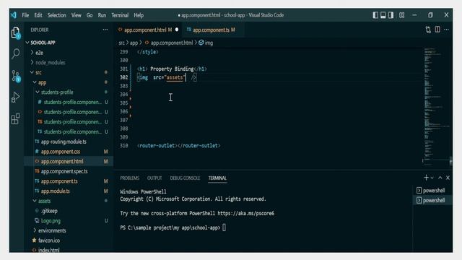The width and height of the screenshot is (462, 260).
Task: Open the Extensions view
Action: (x=16, y=118)
